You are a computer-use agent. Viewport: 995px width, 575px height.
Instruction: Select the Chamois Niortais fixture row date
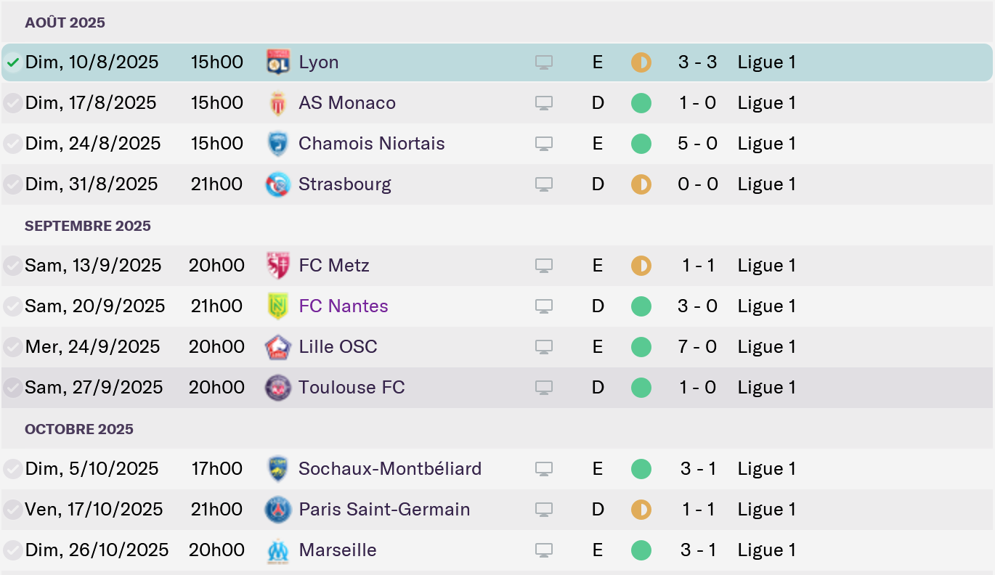pos(93,144)
